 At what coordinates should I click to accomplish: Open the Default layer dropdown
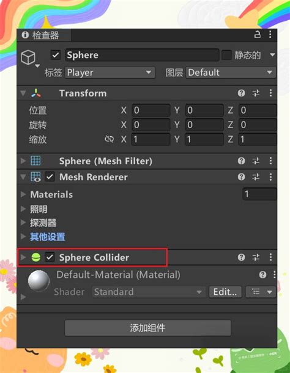[x=231, y=72]
